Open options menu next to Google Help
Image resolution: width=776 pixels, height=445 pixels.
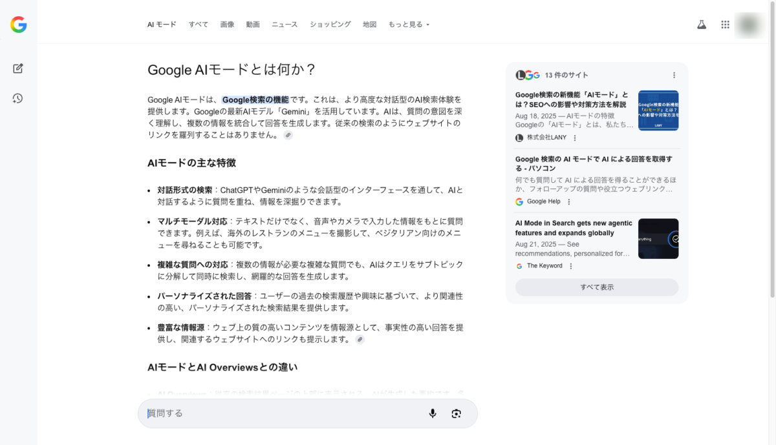click(569, 202)
